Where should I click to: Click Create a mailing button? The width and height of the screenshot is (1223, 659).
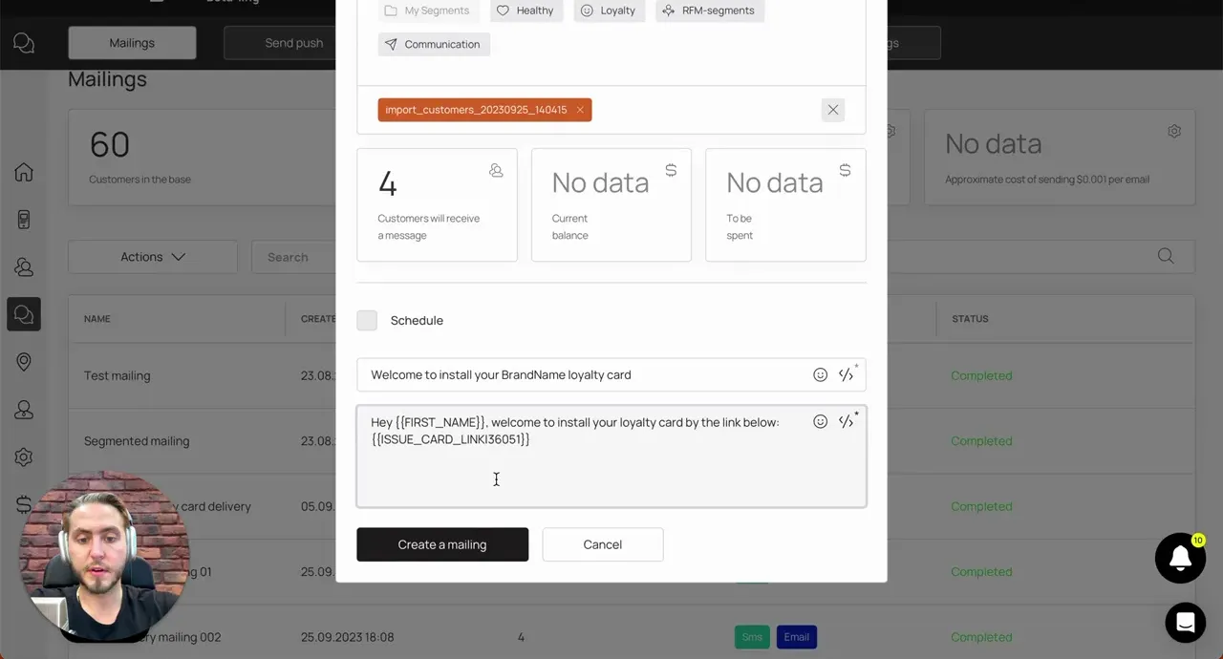(442, 544)
